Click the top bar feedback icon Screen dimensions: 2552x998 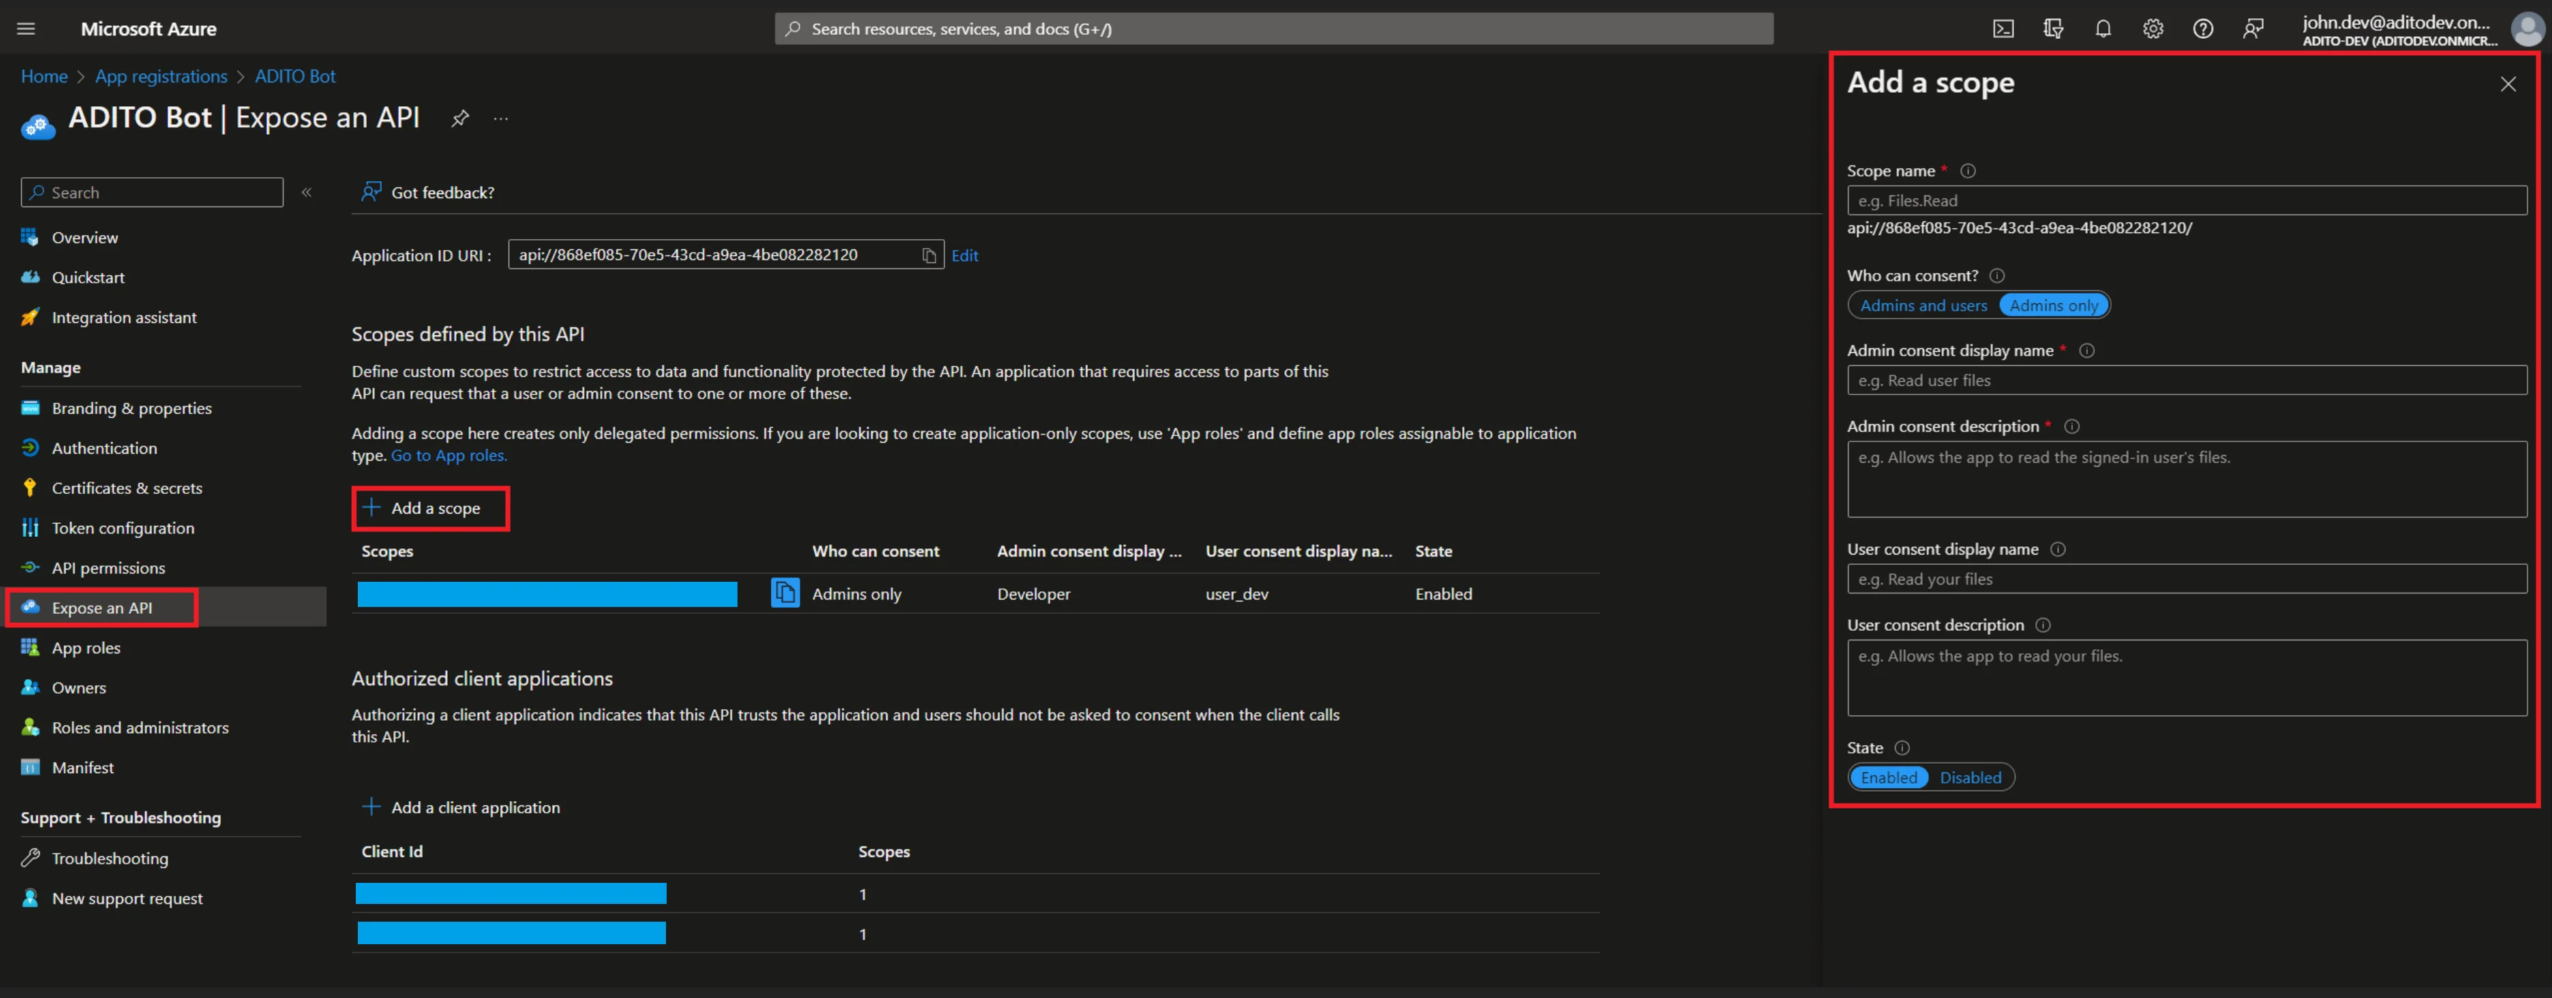pyautogui.click(x=2253, y=29)
